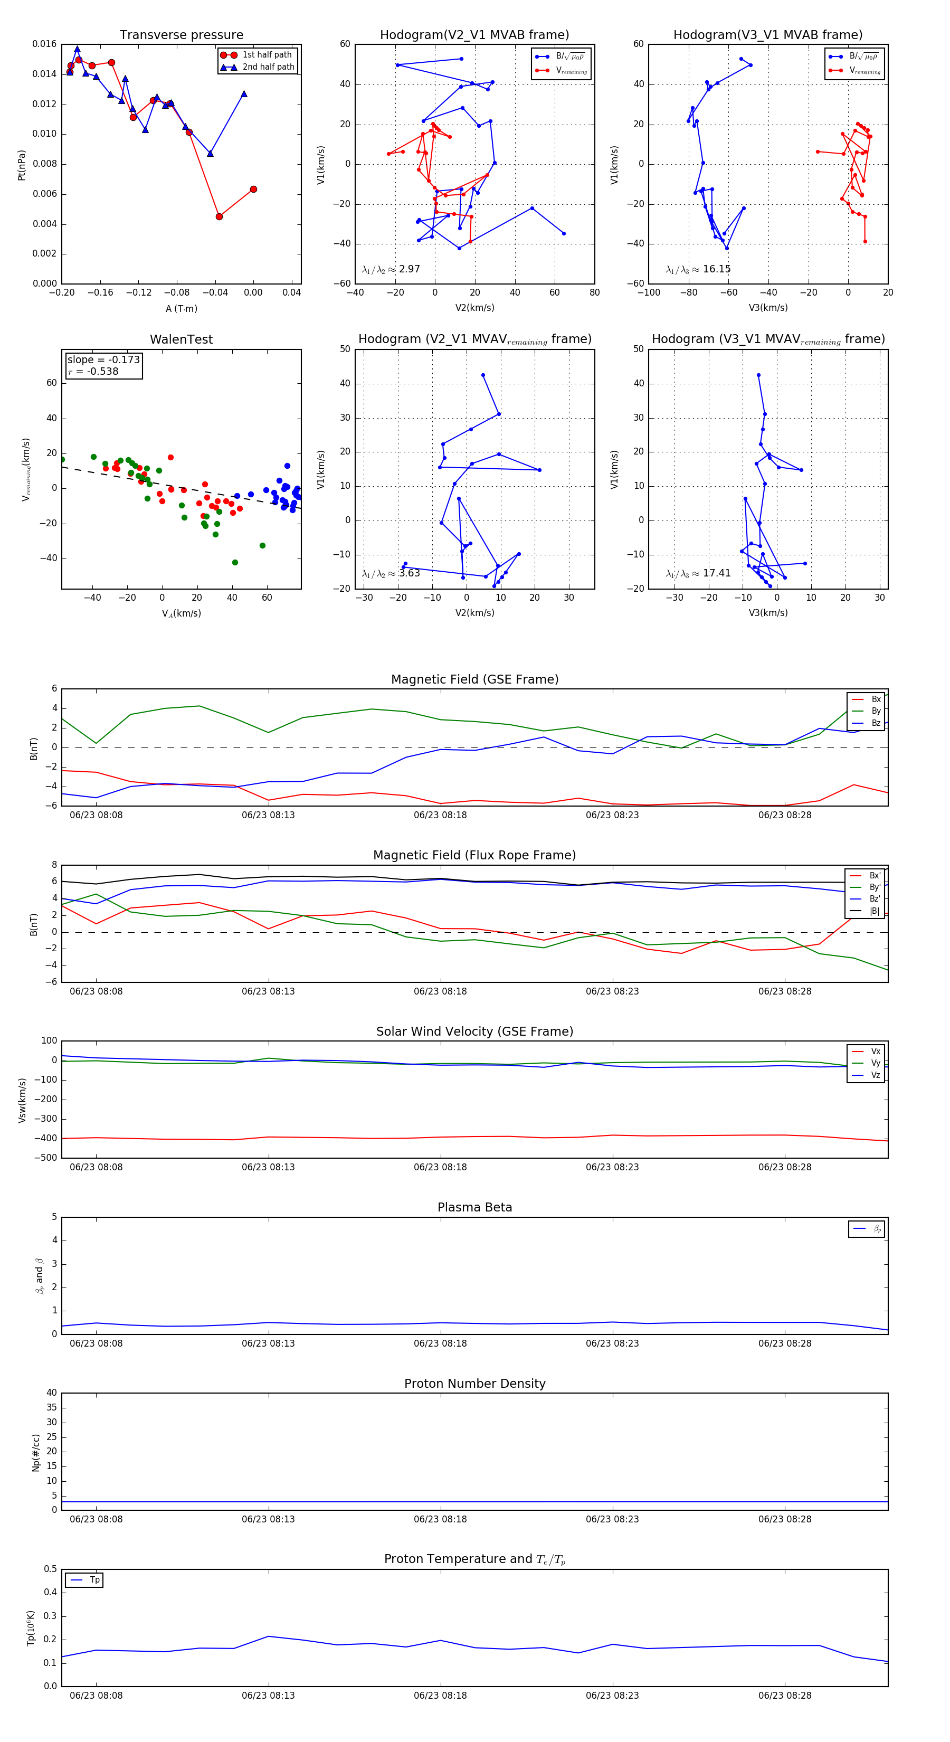
Task: Click the 'Proton Temperature and Te/Tp' title
Action: pos(474,1559)
